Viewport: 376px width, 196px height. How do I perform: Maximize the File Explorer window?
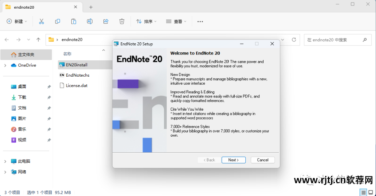point(352,4)
